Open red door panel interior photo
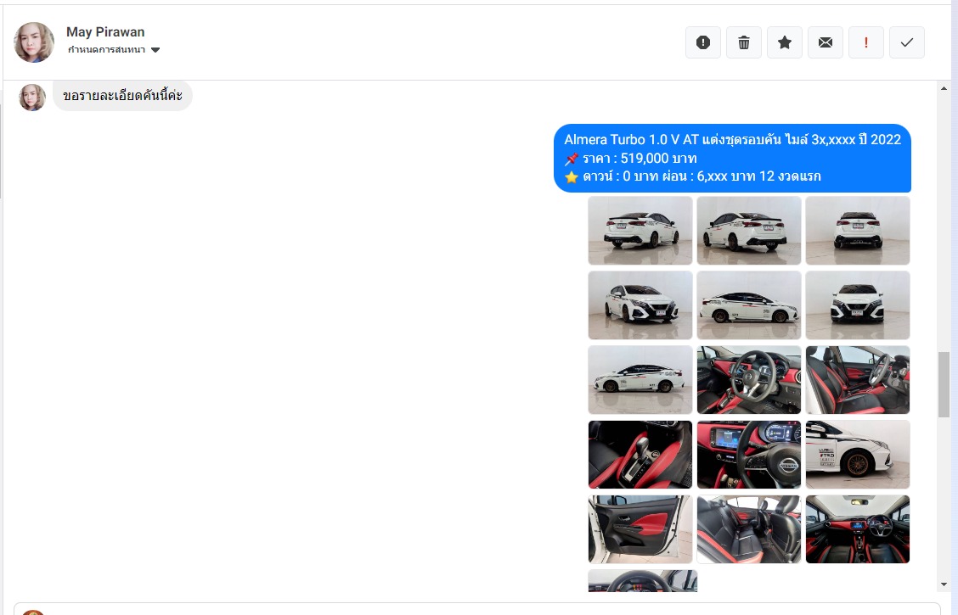Viewport: 958px width, 615px height. click(640, 529)
